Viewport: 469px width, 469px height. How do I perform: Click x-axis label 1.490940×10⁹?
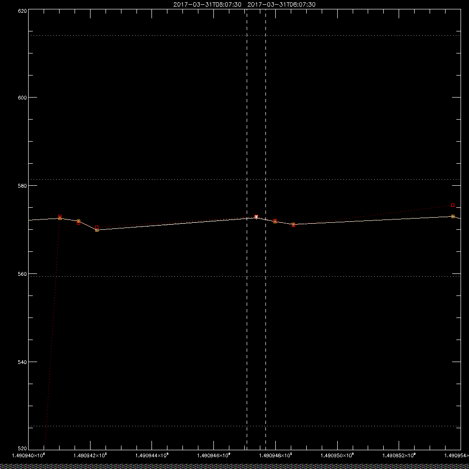(x=28, y=455)
